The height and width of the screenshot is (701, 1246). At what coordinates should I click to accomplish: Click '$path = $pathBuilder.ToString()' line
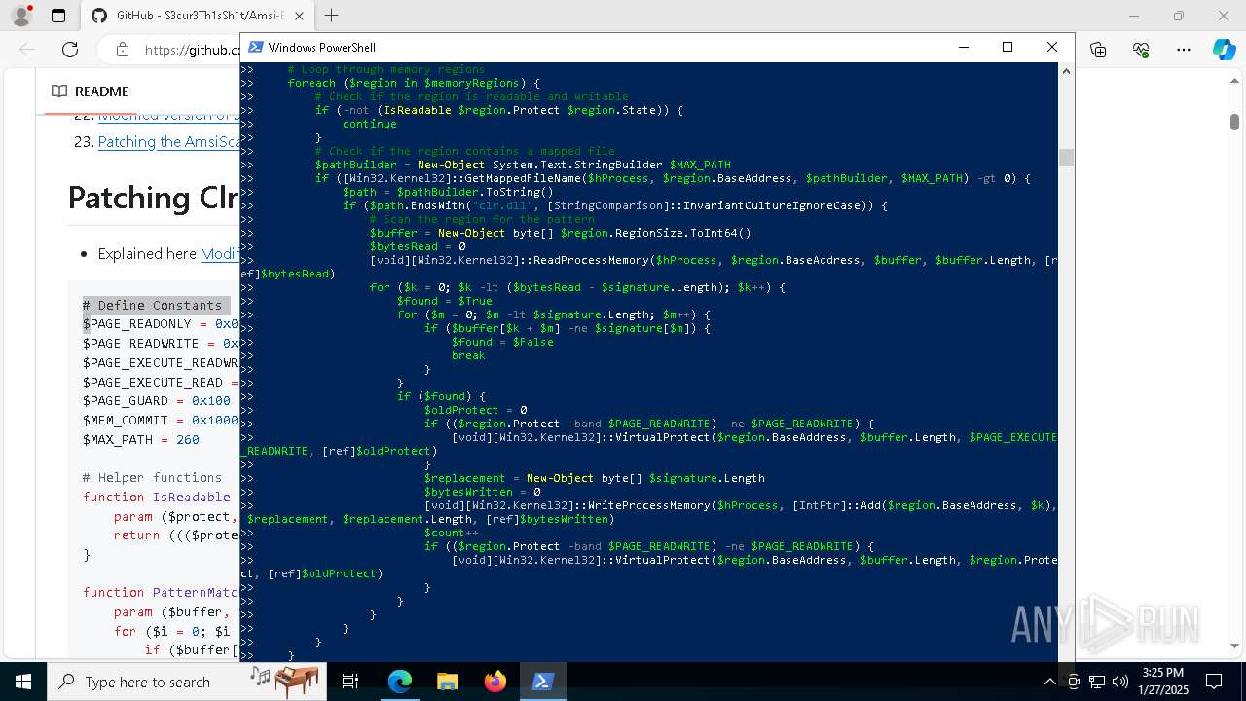click(448, 192)
